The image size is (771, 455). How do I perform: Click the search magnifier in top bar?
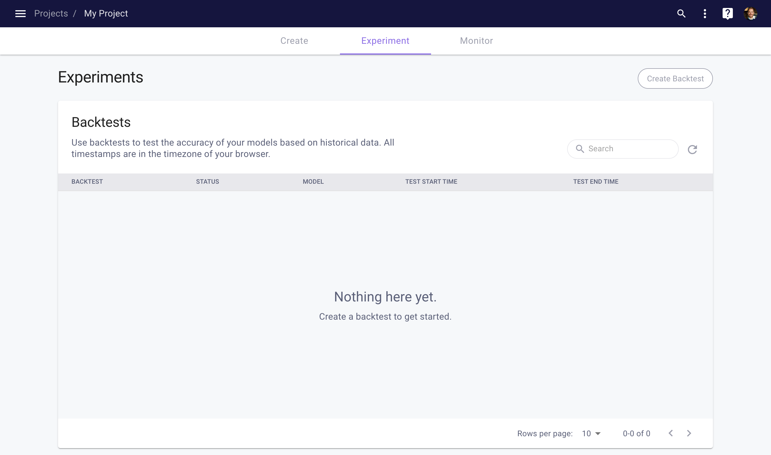681,13
